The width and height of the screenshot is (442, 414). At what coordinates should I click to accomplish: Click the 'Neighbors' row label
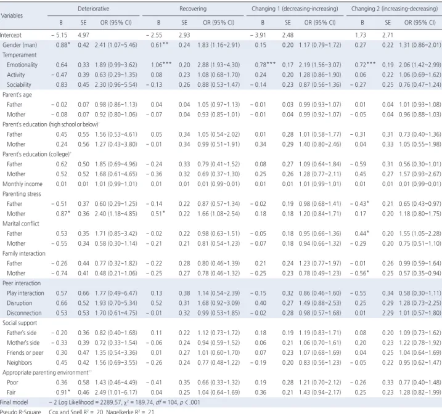pyautogui.click(x=20, y=362)
